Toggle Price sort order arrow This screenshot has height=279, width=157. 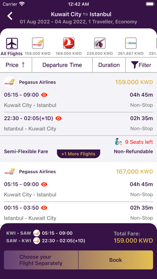[23, 65]
